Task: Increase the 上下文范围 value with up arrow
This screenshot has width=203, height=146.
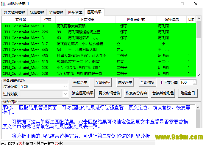Action: (x=195, y=81)
